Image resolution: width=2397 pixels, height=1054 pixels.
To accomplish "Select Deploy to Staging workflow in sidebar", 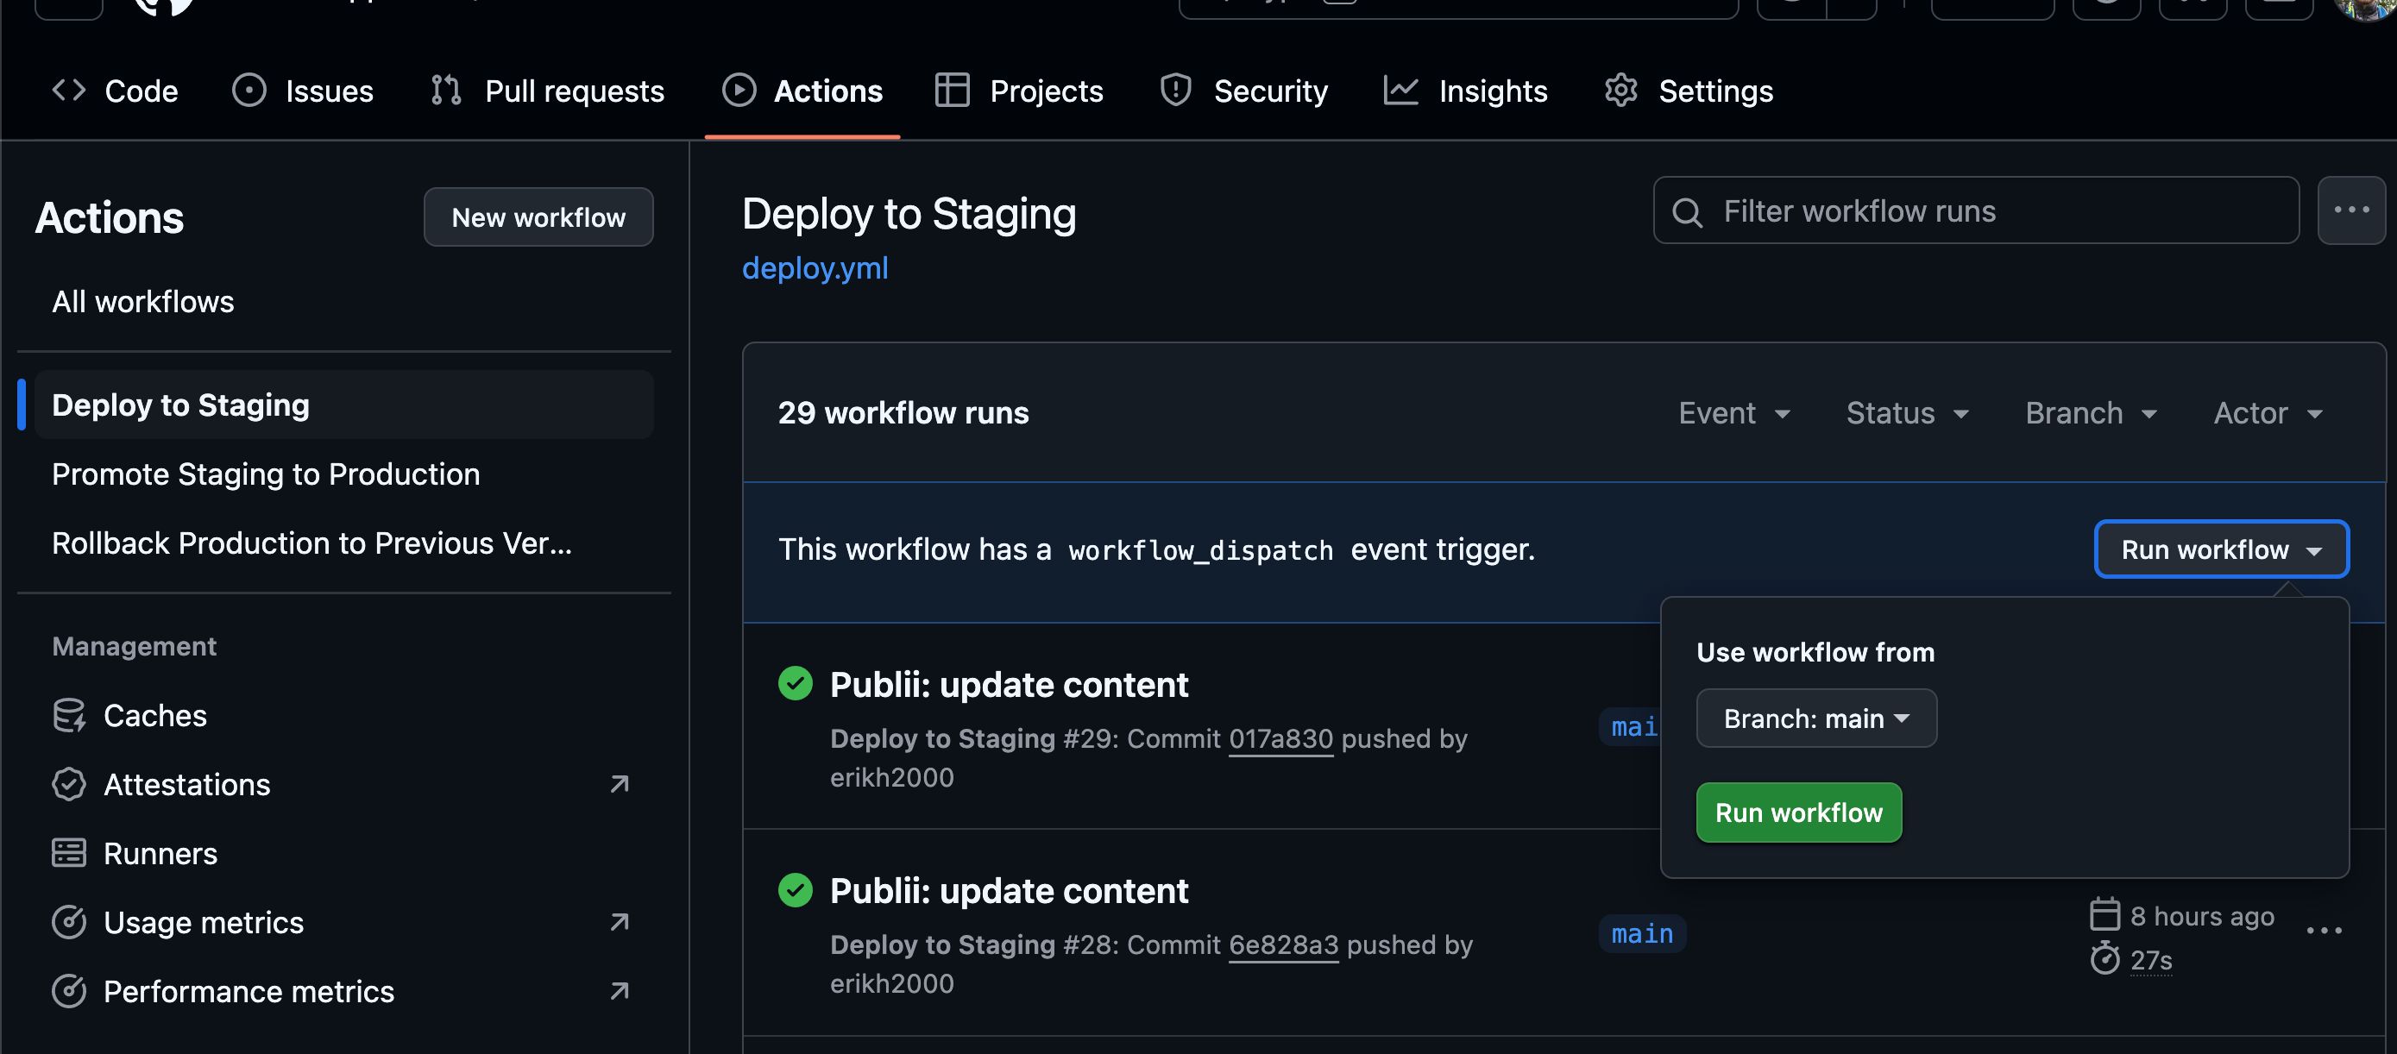I will tap(343, 405).
